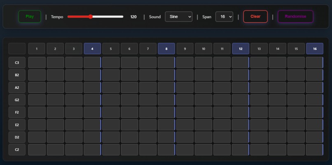Open the Sound waveform dropdown
This screenshot has height=165, width=332.
pyautogui.click(x=178, y=17)
